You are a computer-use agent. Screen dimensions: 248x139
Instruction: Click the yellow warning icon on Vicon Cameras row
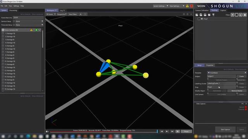tap(31, 30)
